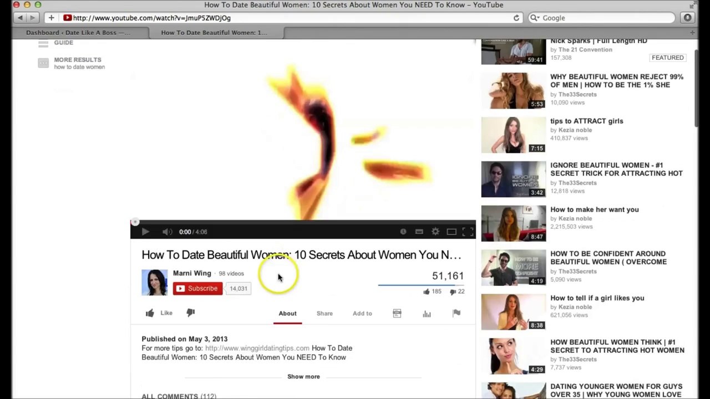Open the winggirldatingtips.com link
Screen dimensions: 710x399
pos(257,348)
